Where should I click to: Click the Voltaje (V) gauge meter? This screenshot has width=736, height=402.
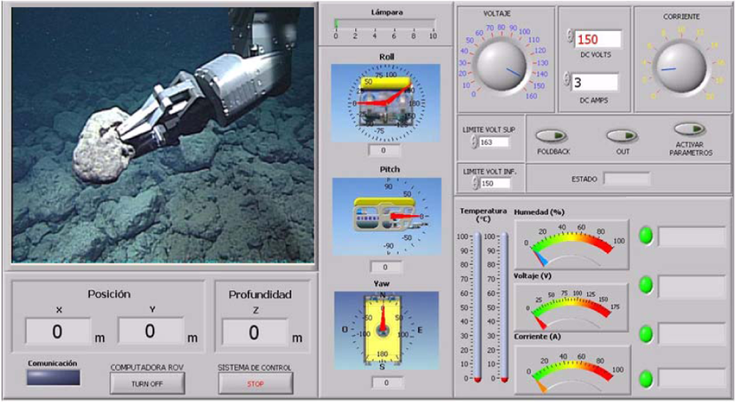(x=571, y=308)
